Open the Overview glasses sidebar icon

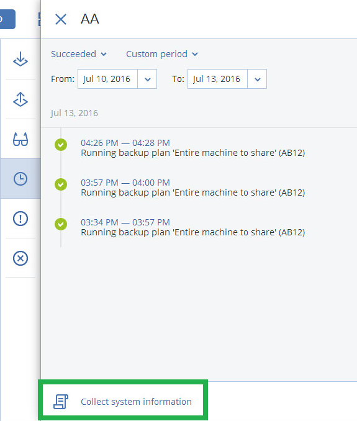click(x=20, y=139)
